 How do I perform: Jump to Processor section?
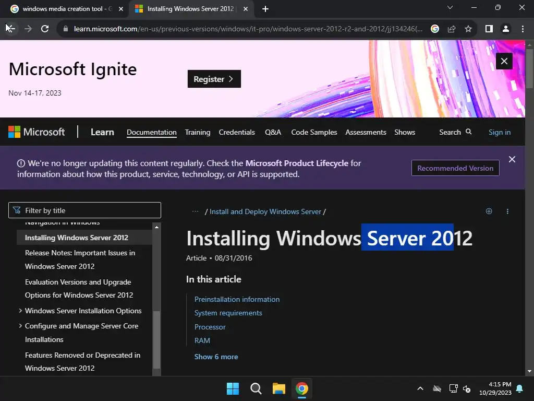210,327
